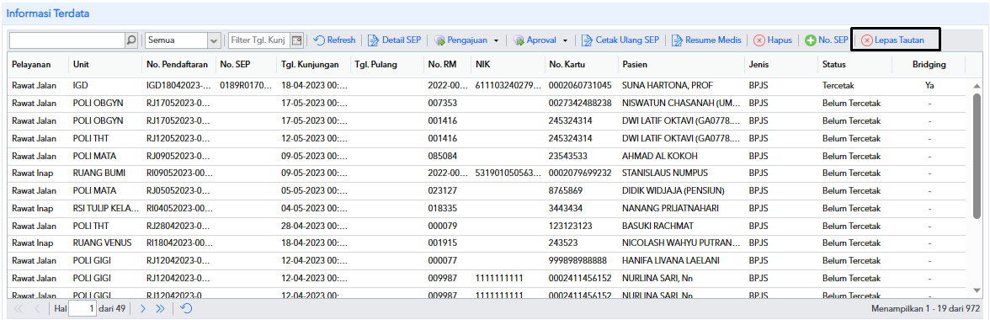The width and height of the screenshot is (990, 320).
Task: Sort by No. Pendaftaran column header
Action: click(178, 64)
